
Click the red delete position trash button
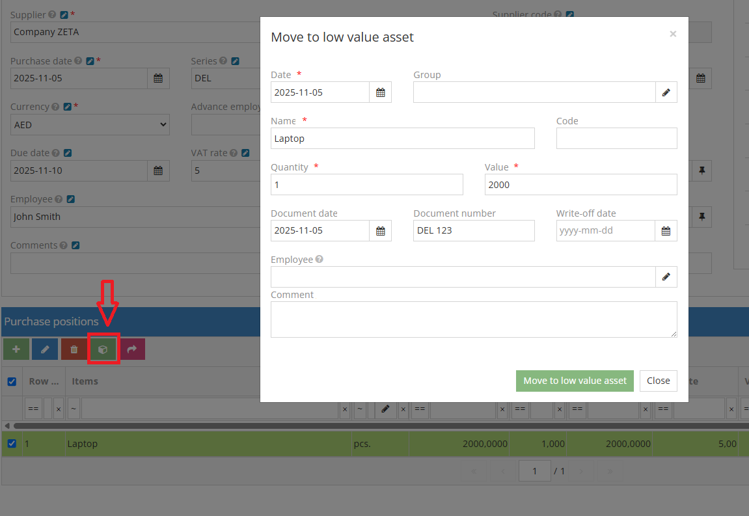[74, 349]
